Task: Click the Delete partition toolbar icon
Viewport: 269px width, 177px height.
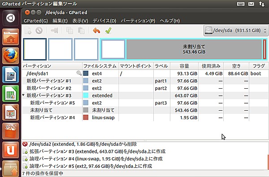Action: click(39, 31)
